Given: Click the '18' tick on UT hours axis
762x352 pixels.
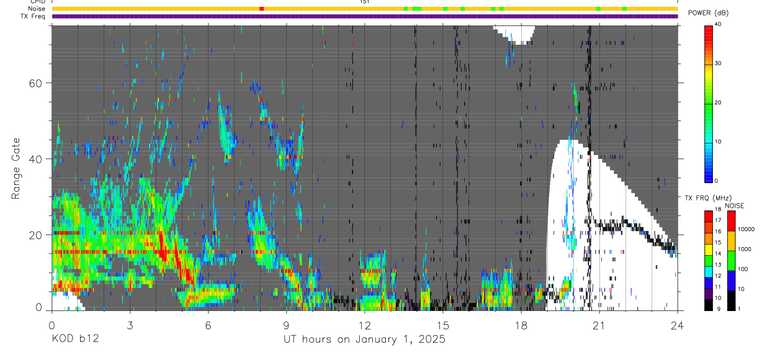Looking at the screenshot, I should coord(521,325).
